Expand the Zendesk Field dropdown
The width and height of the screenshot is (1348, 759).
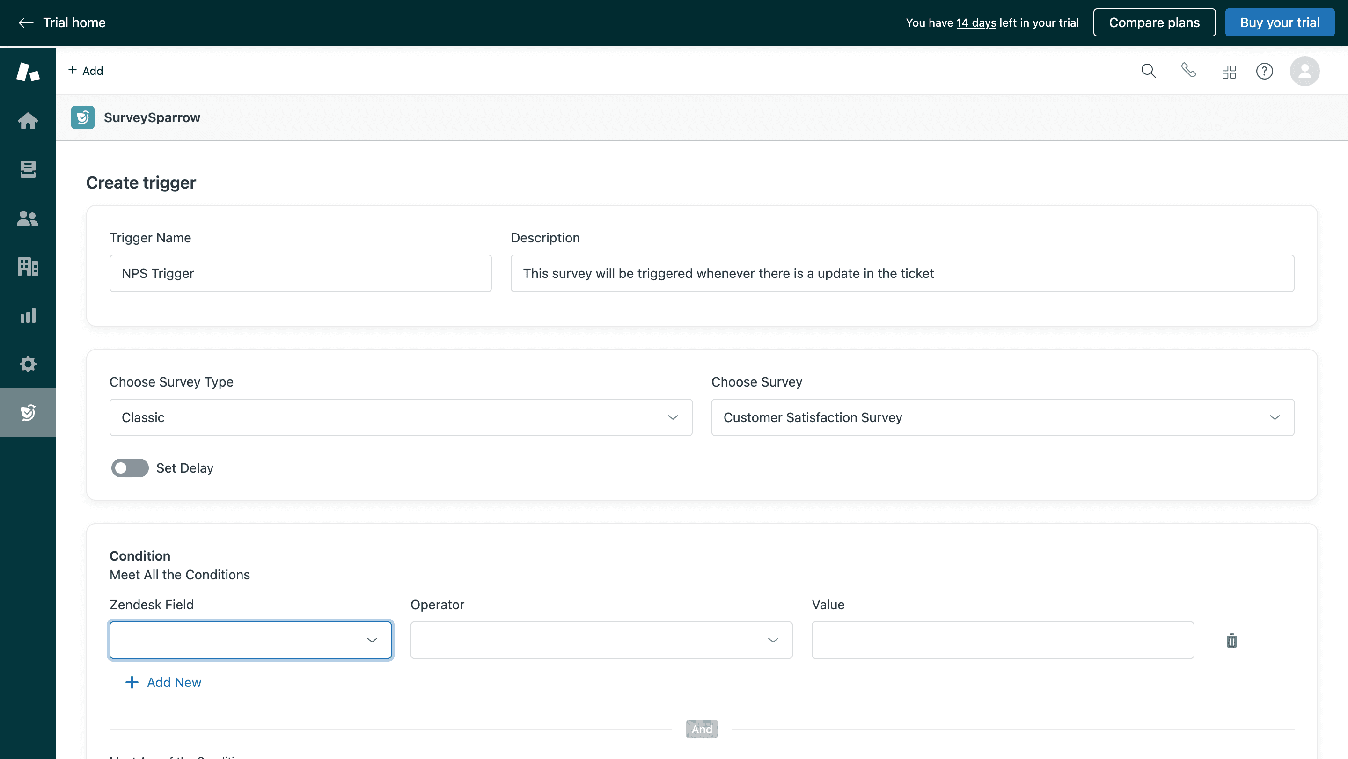click(x=250, y=640)
